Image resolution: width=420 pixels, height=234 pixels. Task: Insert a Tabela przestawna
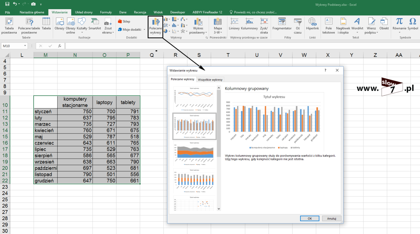coord(9,26)
